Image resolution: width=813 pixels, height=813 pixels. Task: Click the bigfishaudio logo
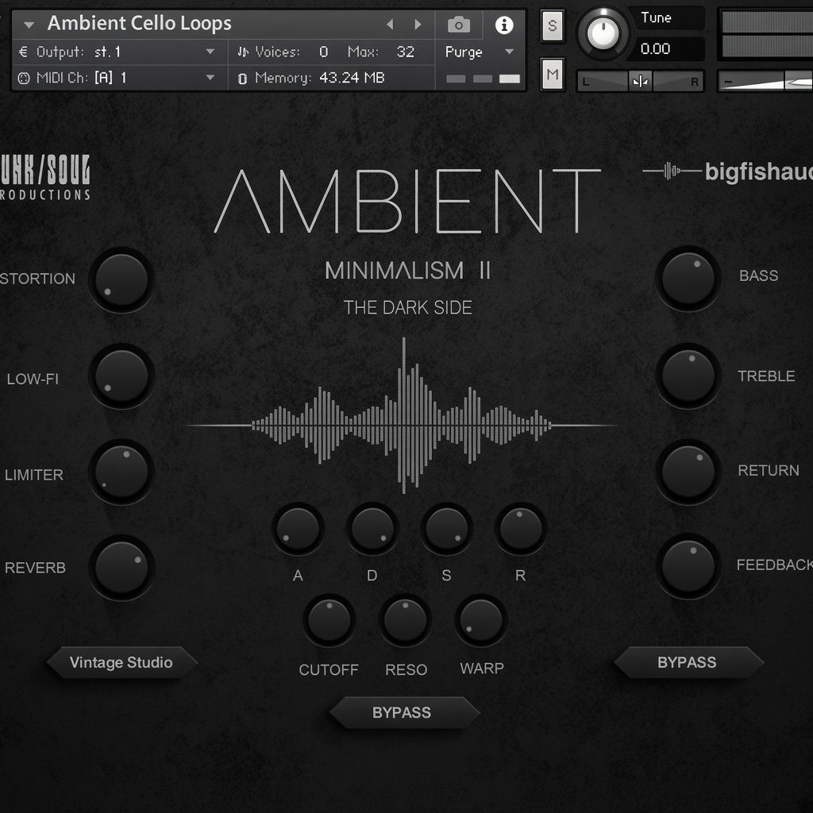[x=727, y=171]
